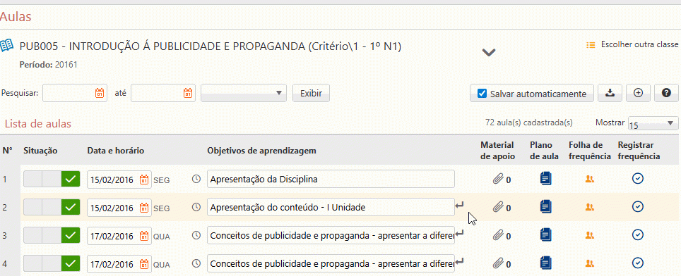Open the start date calendar picker in Pesquisar
Screen dimensions: 681x276
click(x=100, y=92)
